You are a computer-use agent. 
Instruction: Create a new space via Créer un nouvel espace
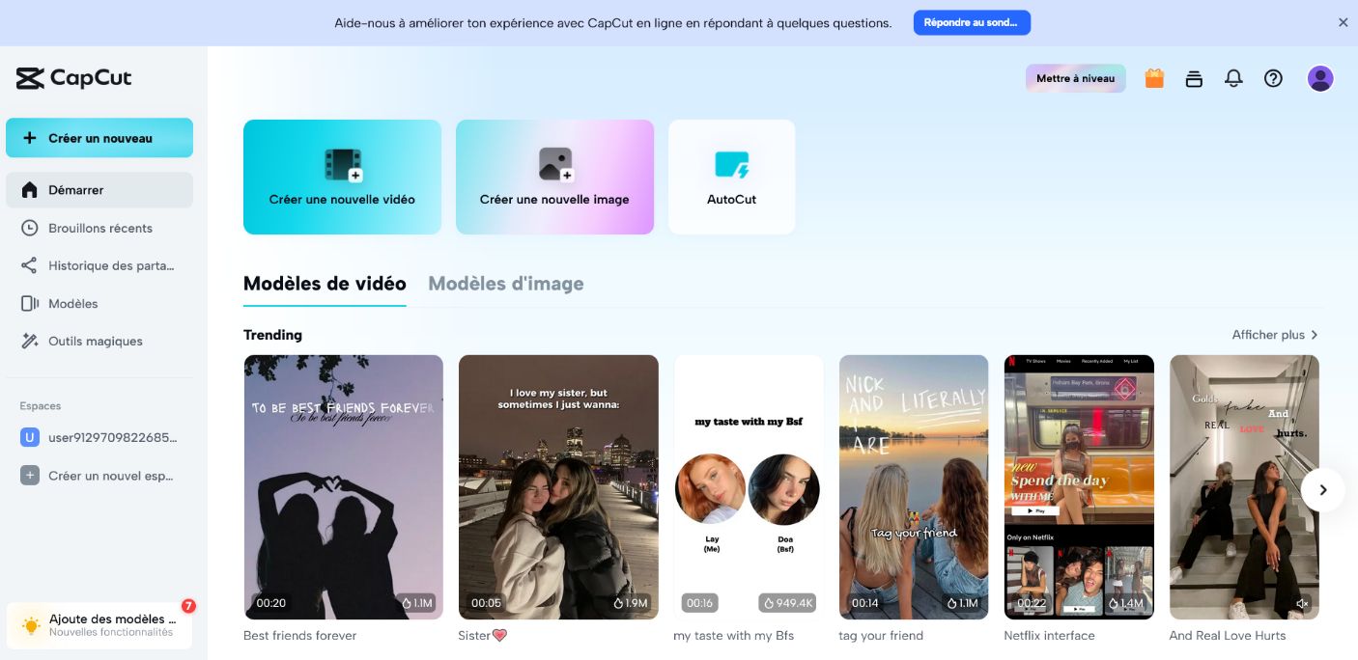99,476
